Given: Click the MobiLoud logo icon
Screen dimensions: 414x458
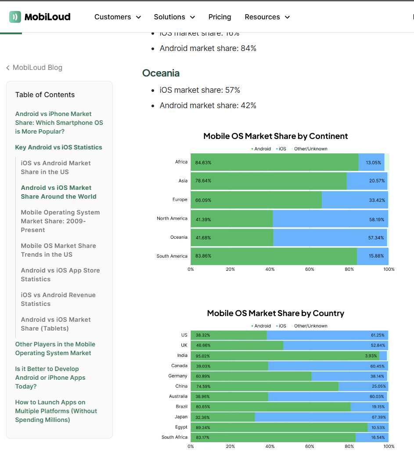Looking at the screenshot, I should pyautogui.click(x=15, y=17).
